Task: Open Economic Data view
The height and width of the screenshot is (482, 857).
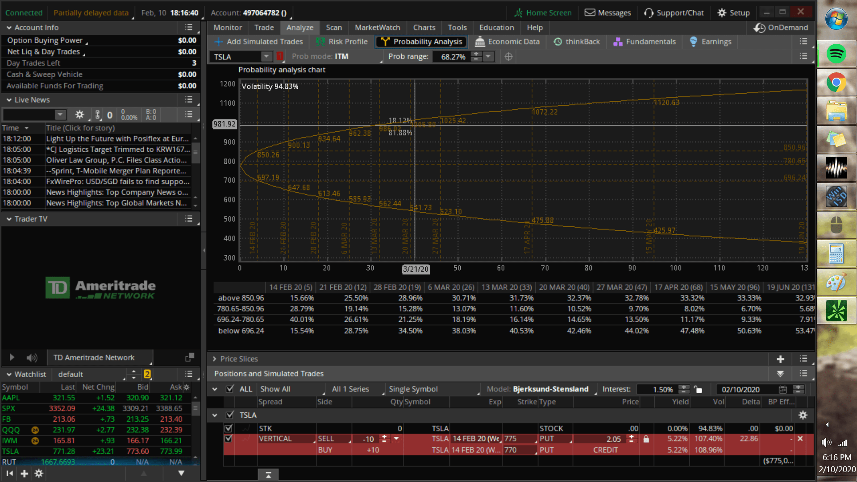Action: pos(507,42)
